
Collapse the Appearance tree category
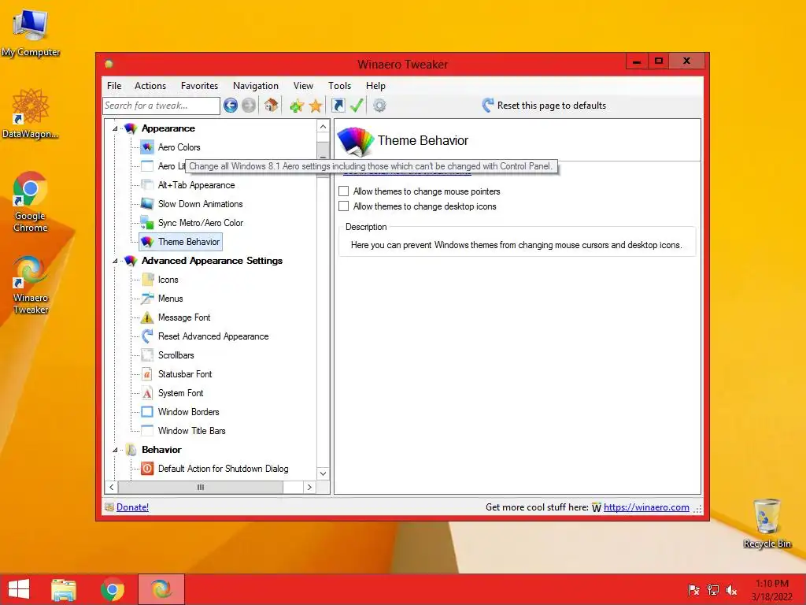pos(115,128)
